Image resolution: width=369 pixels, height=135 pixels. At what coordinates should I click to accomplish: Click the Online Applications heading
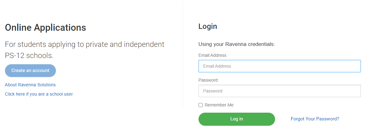pyautogui.click(x=45, y=28)
